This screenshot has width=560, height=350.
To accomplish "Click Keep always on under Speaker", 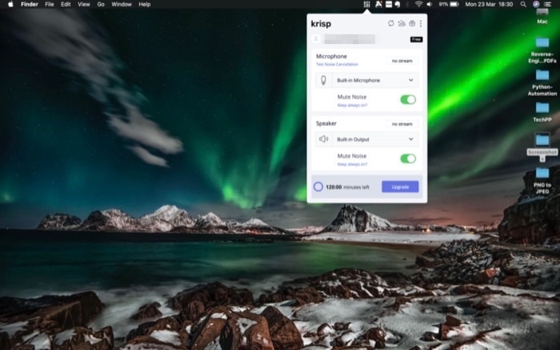I will tap(352, 164).
